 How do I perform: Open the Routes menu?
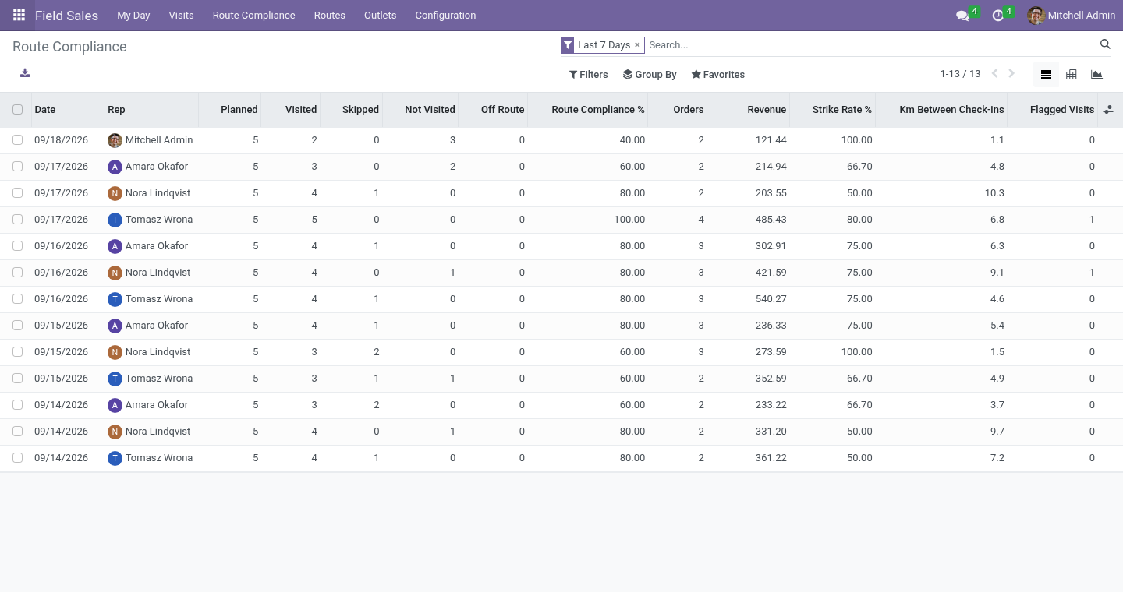330,16
